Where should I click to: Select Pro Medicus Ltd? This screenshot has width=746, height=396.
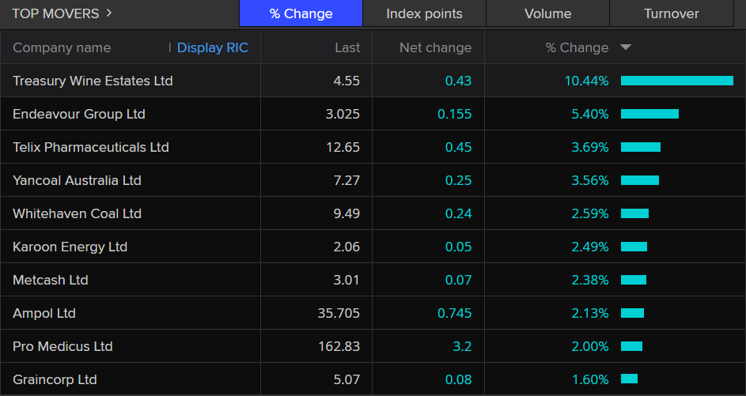coord(62,346)
